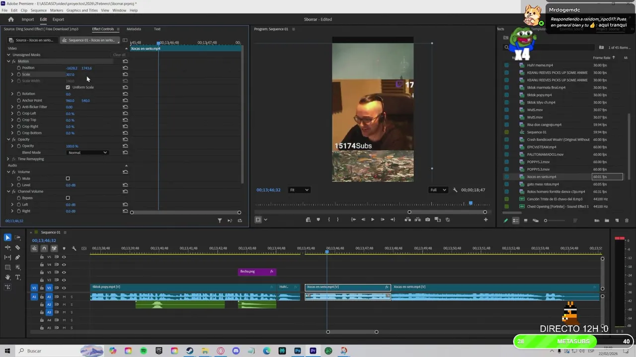Delete selected item with Project trash icon

point(627,221)
